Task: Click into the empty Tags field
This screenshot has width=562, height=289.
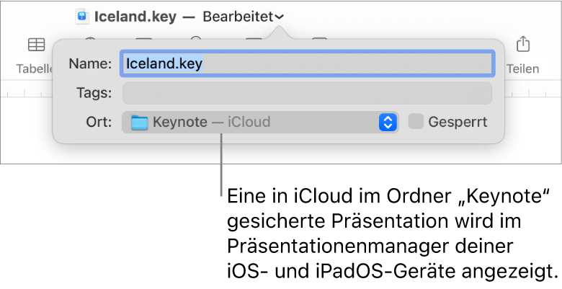Action: click(x=308, y=93)
